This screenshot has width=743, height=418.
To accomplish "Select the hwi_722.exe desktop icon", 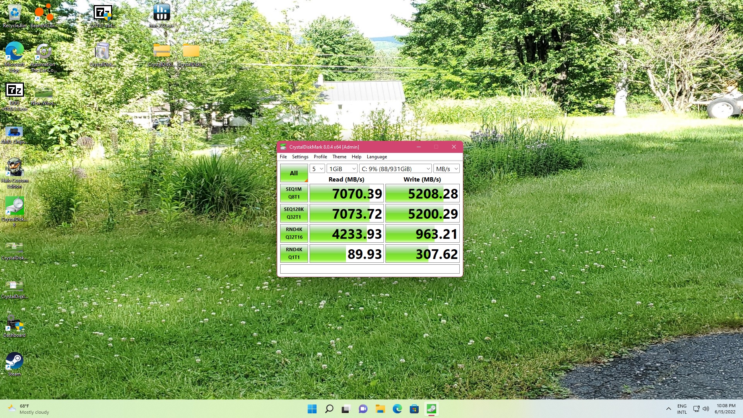I will pyautogui.click(x=162, y=16).
